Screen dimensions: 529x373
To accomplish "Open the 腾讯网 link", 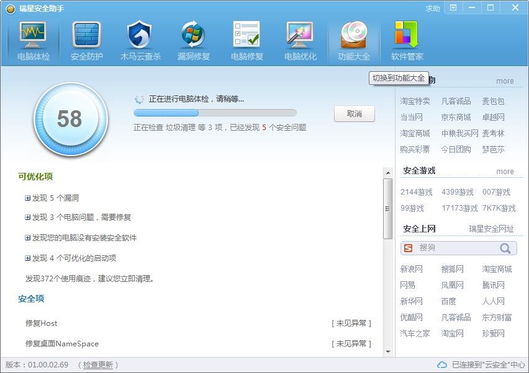I will click(493, 286).
